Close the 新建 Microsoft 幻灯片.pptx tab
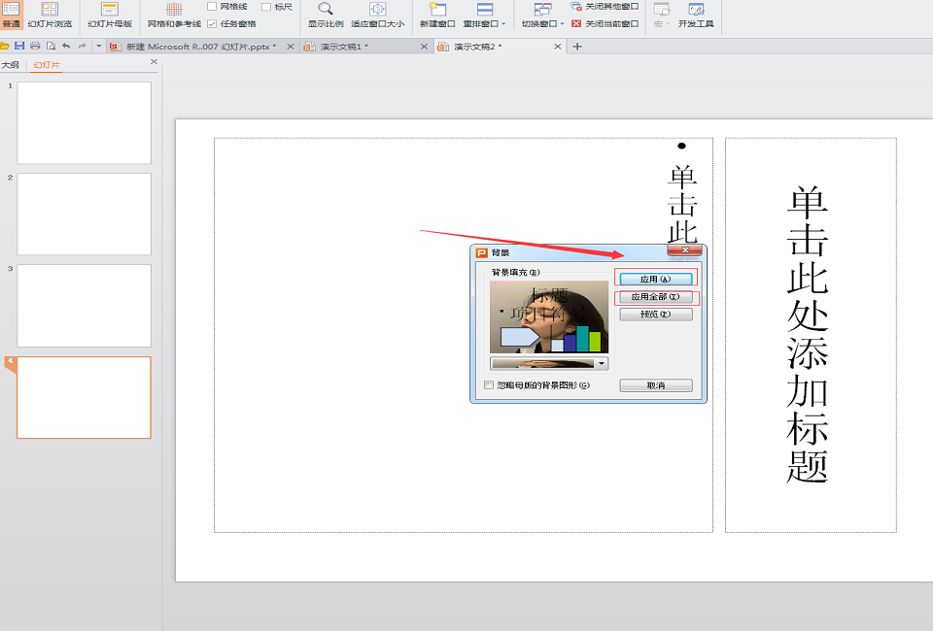Viewport: 933px width, 631px height. point(291,47)
